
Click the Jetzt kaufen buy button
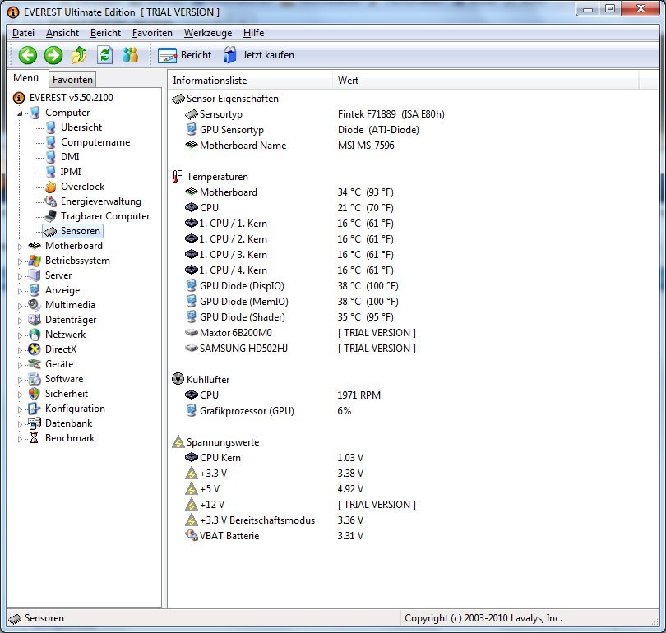(259, 55)
